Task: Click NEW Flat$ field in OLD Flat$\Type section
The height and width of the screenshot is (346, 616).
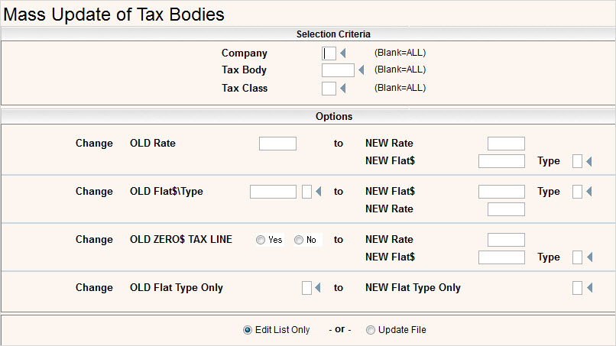Action: pyautogui.click(x=501, y=192)
